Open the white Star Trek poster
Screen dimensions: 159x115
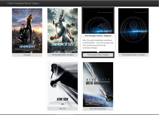(63, 85)
